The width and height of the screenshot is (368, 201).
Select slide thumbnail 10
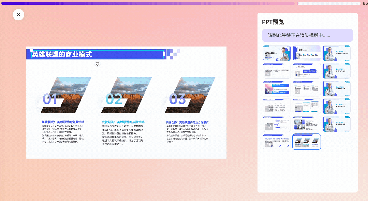tap(277, 106)
